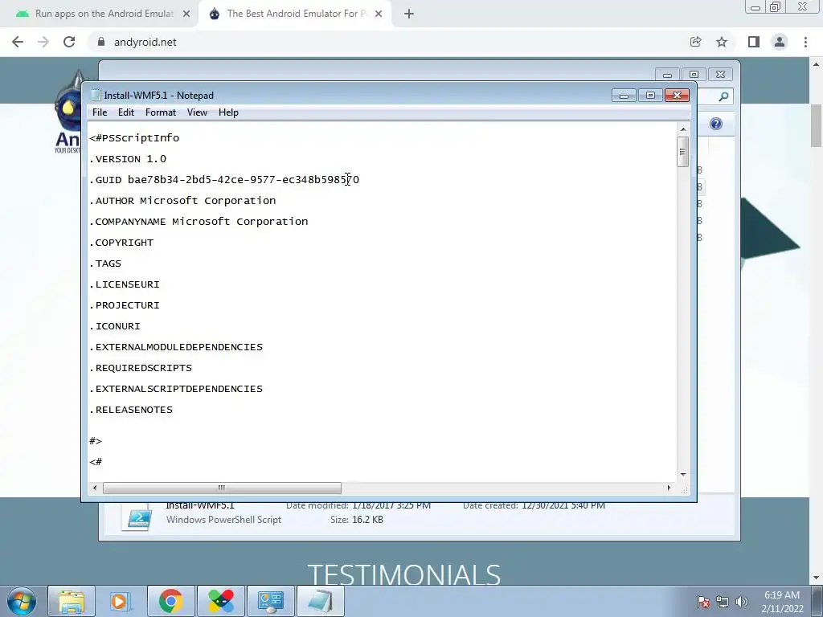Bookmark this page with the star icon
823x617 pixels.
tap(722, 42)
